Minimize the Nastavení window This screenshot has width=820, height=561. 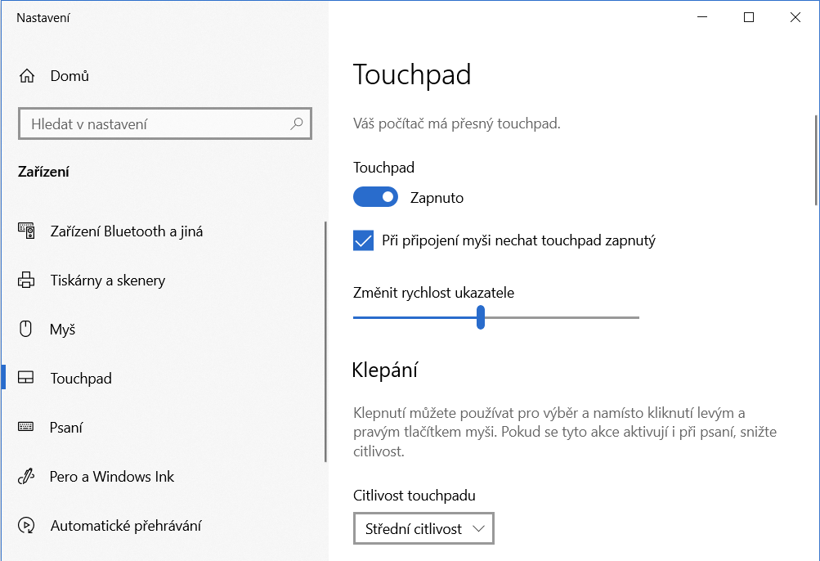(x=702, y=17)
